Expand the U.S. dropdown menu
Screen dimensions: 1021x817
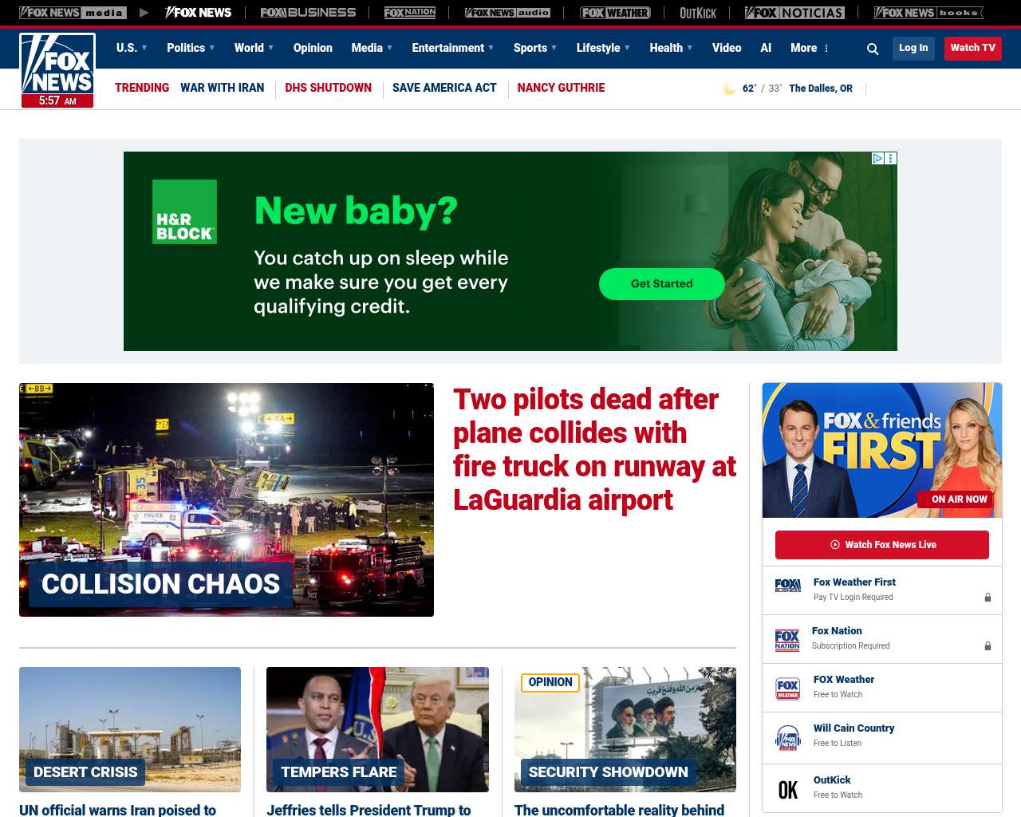click(132, 48)
